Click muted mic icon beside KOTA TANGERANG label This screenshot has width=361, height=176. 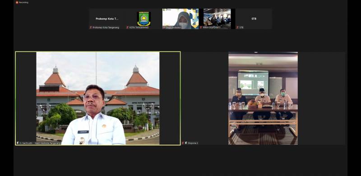(127, 28)
